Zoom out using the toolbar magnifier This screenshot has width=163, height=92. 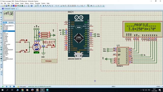click(x=48, y=6)
